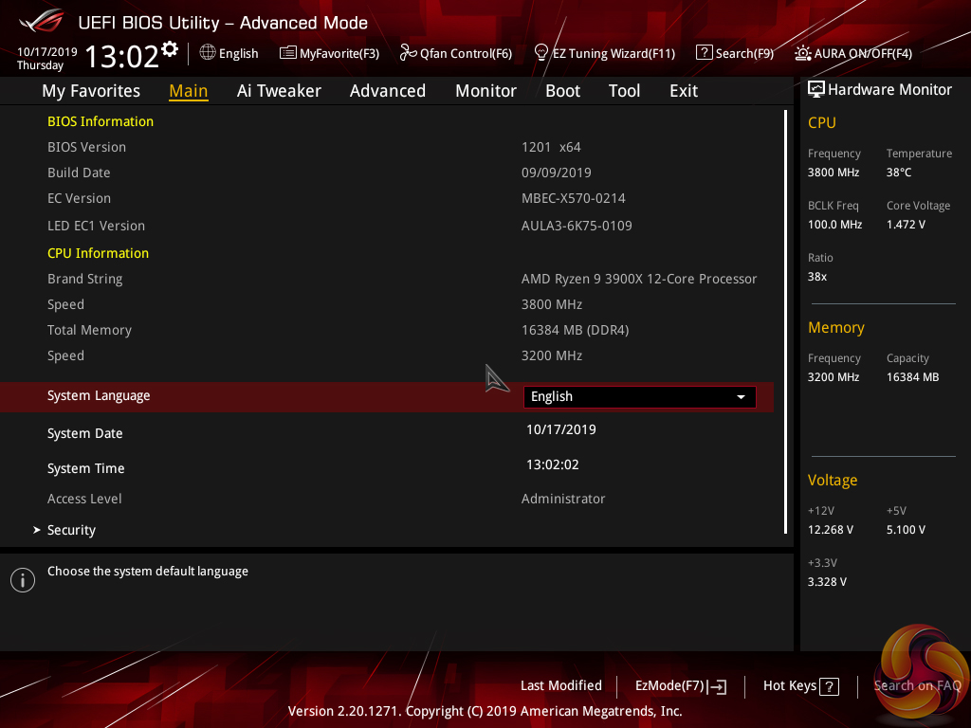
Task: Click the memory speed value 3200 MHz
Action: click(552, 356)
